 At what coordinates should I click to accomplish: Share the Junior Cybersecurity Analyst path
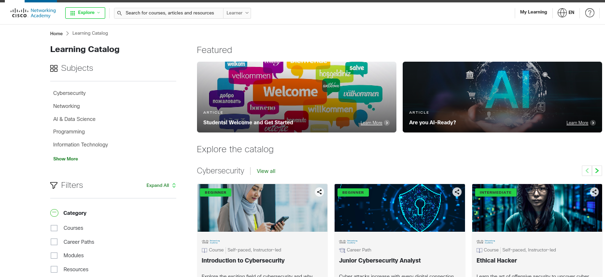pos(457,192)
